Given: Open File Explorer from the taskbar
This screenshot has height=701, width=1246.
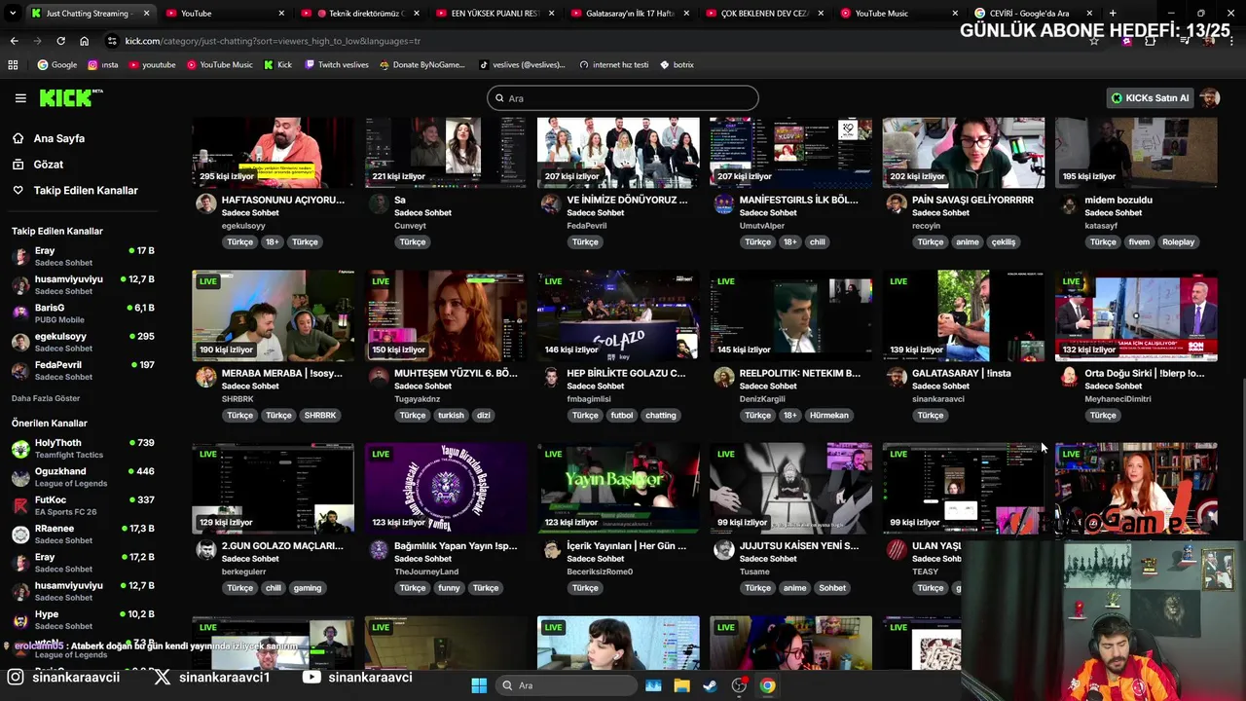Looking at the screenshot, I should 681,685.
